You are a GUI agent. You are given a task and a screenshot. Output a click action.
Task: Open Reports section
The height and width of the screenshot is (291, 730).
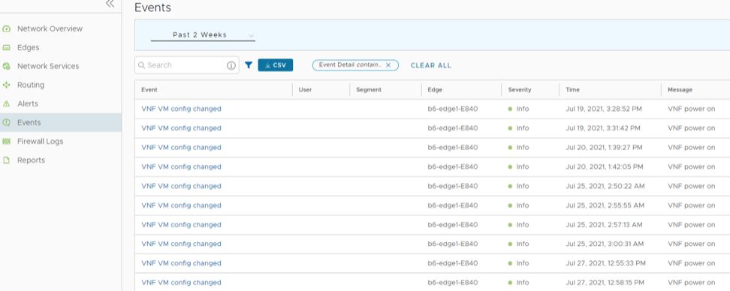click(x=32, y=160)
